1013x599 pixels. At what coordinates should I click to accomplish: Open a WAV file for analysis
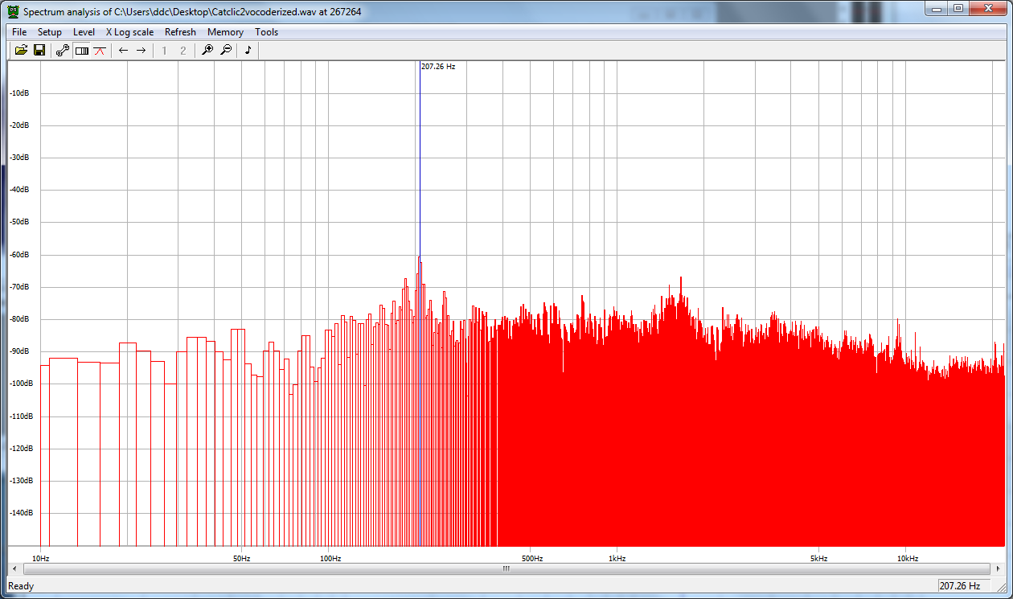20,50
